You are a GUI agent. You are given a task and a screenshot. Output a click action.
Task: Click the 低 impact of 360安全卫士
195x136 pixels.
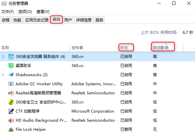click(x=155, y=102)
